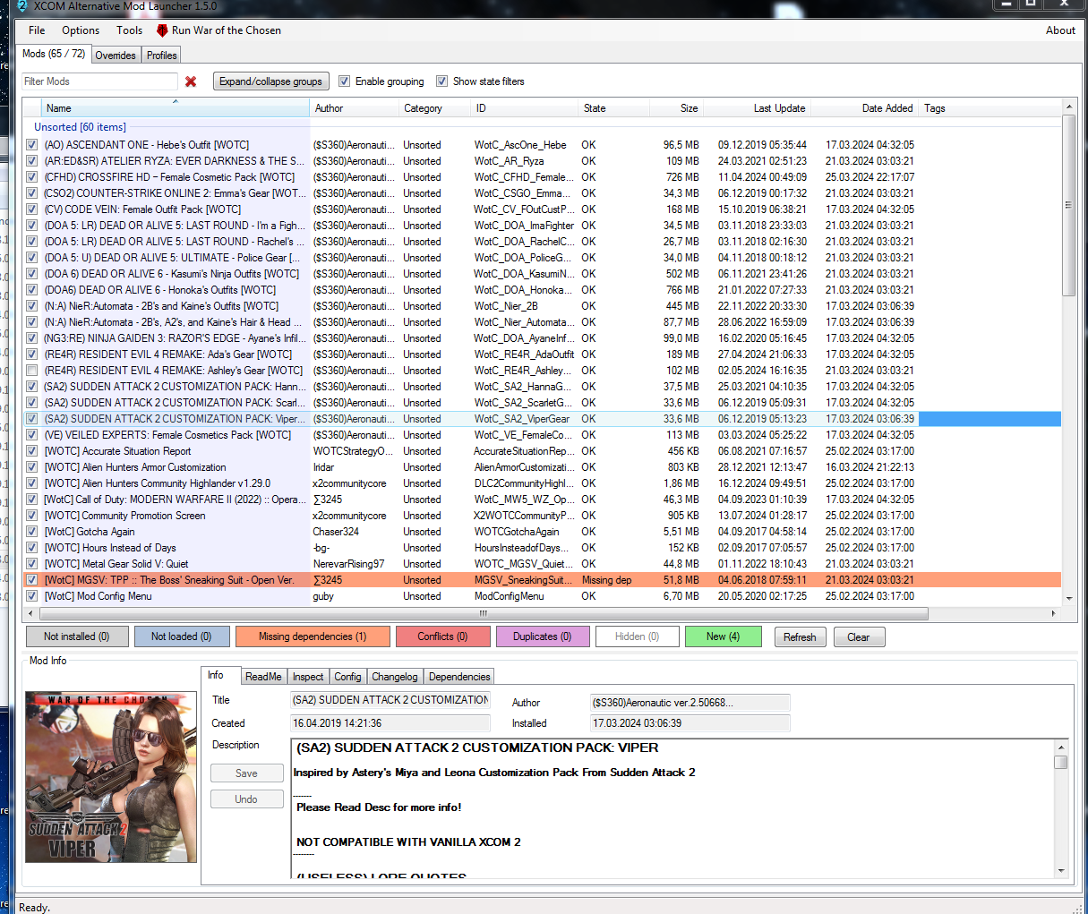Click the mod list horizontal scrollbar
Image resolution: width=1088 pixels, height=914 pixels.
tap(483, 613)
